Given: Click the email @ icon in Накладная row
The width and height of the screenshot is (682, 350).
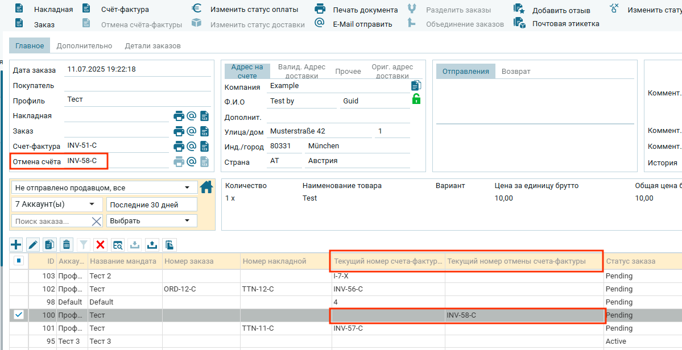Looking at the screenshot, I should [x=192, y=116].
